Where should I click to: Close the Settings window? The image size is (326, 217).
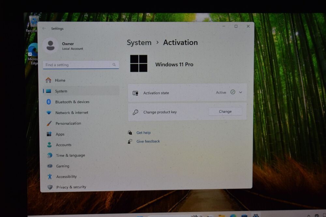point(248,26)
